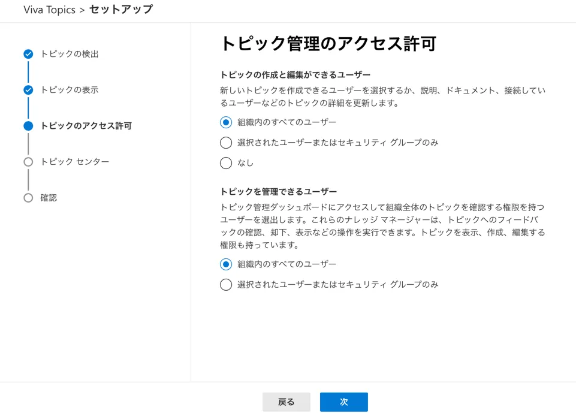This screenshot has width=576, height=413.
Task: Click the Viva Topics breadcrumb link
Action: 49,10
